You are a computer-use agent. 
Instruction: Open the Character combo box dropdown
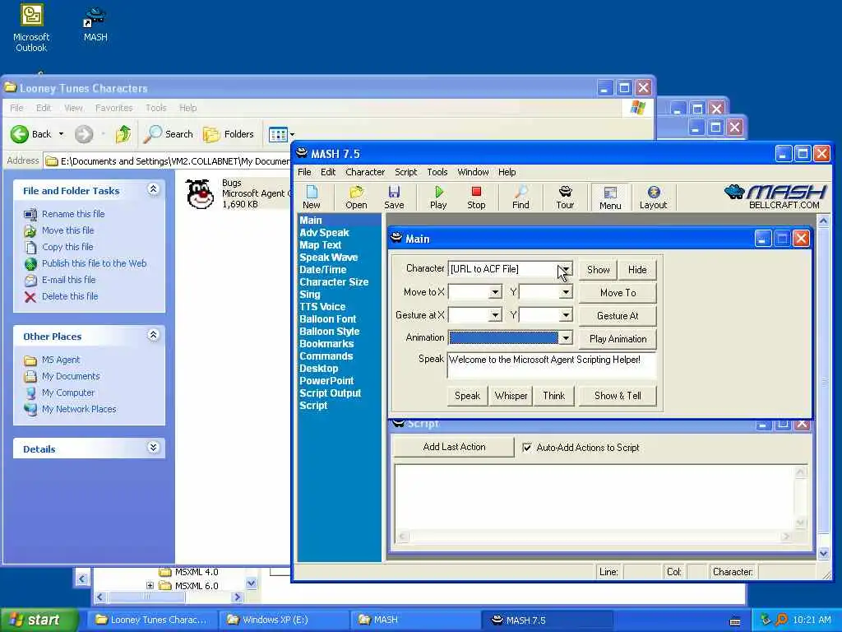point(566,269)
